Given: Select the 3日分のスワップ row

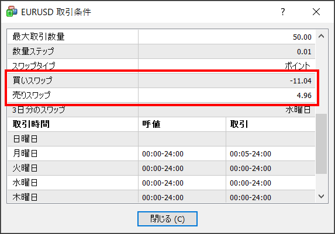Looking at the screenshot, I should pyautogui.click(x=161, y=110).
